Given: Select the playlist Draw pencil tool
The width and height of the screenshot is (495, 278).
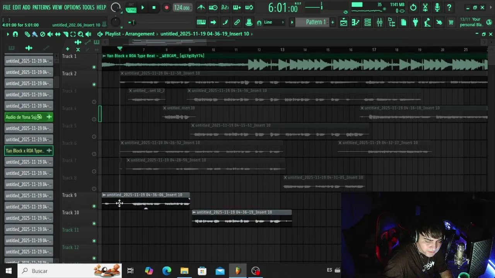Looking at the screenshot, I should (27, 34).
